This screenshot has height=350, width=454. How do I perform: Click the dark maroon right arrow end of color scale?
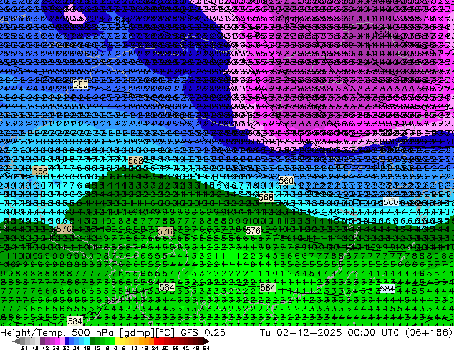pyautogui.click(x=206, y=341)
